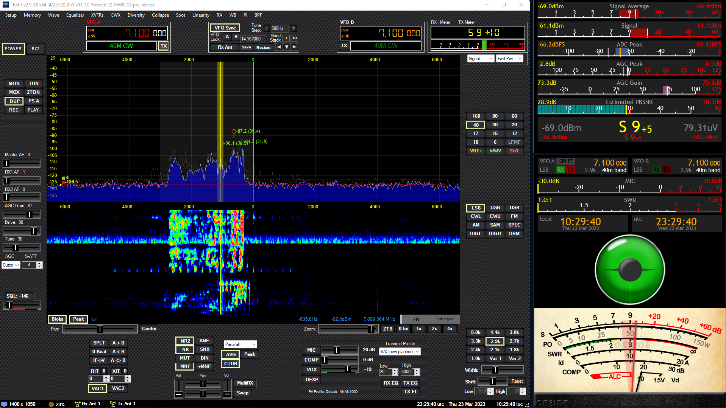The image size is (726, 408).
Task: Toggle DUP duplex mode
Action: click(14, 101)
